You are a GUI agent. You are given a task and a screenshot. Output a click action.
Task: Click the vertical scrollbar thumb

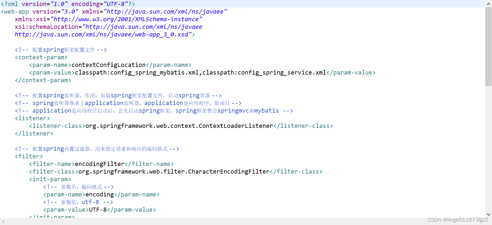point(488,47)
